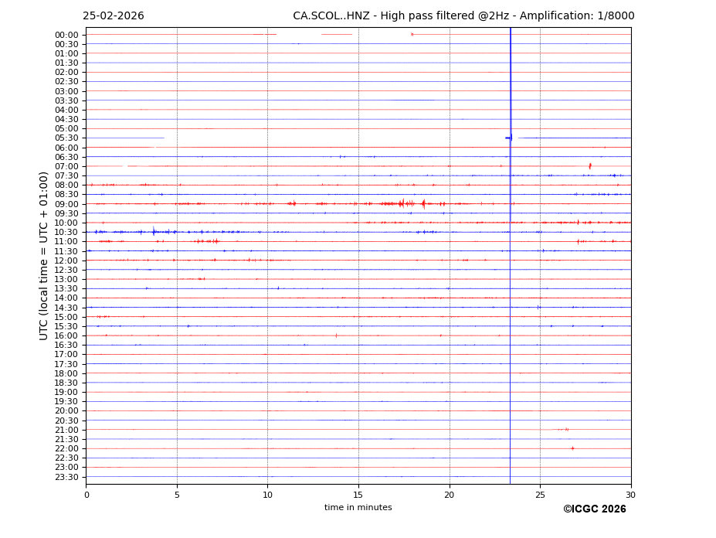Click the 23:30 row label at the bottom
The height and width of the screenshot is (538, 716).
[x=66, y=477]
